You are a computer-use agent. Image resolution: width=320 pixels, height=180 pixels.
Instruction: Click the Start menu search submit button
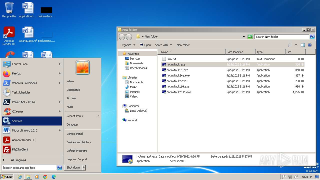(x=59, y=168)
